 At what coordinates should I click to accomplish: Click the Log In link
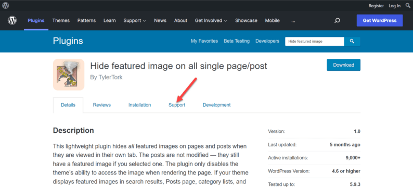[395, 6]
